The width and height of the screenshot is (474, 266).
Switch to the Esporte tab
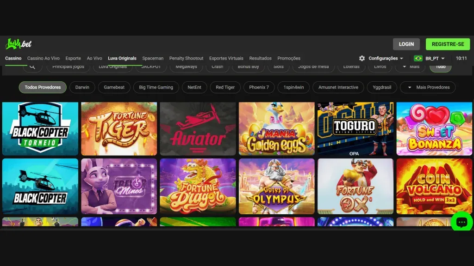pyautogui.click(x=73, y=58)
